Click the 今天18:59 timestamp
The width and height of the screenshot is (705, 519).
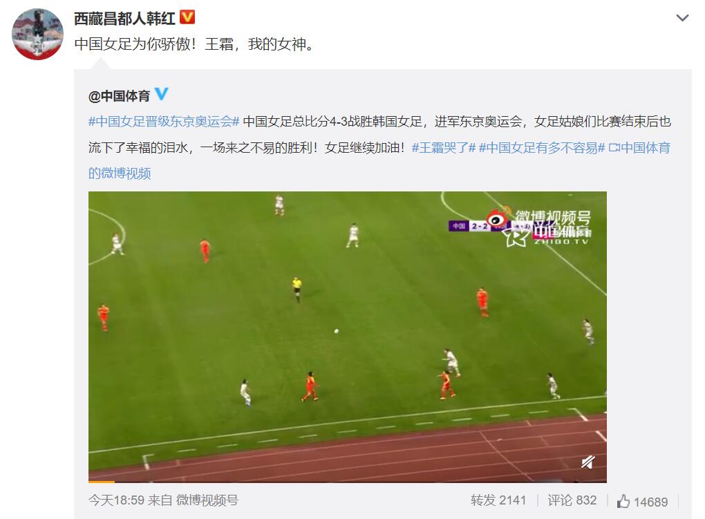click(116, 500)
